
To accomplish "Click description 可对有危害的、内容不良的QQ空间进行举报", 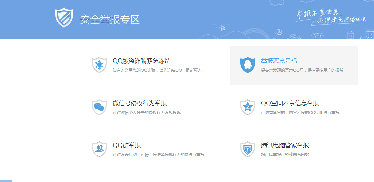I will (x=300, y=113).
